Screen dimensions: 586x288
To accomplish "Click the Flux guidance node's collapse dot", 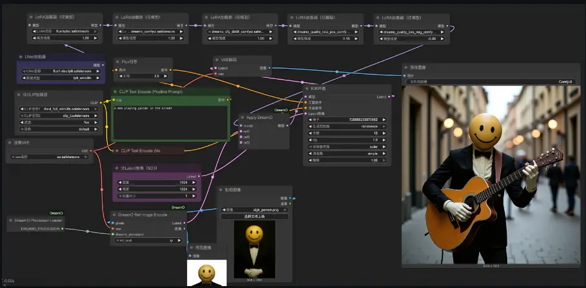I will 117,62.
